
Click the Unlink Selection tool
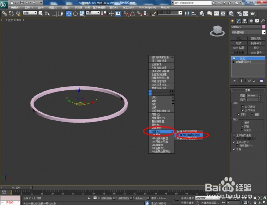11,13
